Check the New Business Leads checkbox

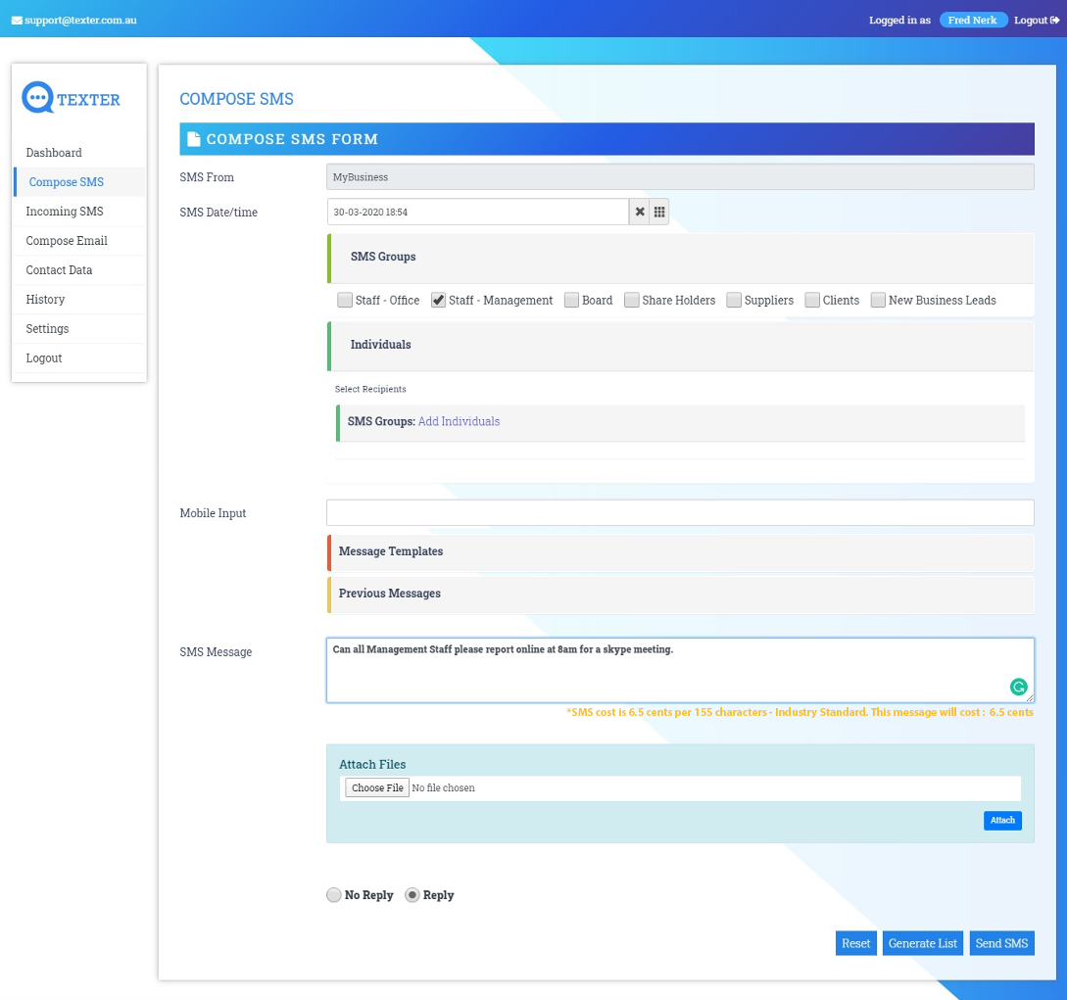pos(878,300)
